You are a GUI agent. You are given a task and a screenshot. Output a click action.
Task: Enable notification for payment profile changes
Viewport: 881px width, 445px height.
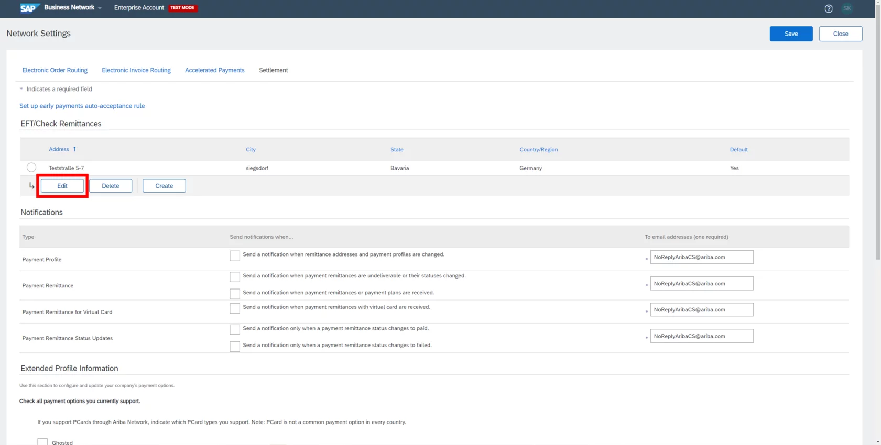tap(235, 255)
